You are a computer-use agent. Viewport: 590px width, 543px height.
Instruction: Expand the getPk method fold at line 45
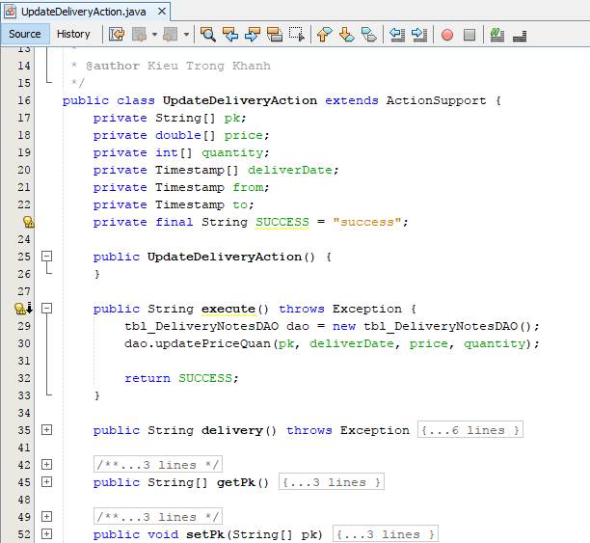[46, 481]
